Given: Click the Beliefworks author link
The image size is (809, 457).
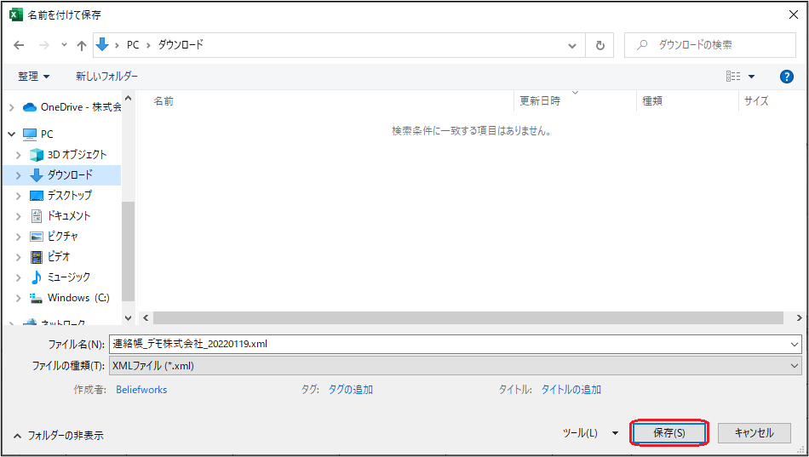Looking at the screenshot, I should [x=141, y=390].
